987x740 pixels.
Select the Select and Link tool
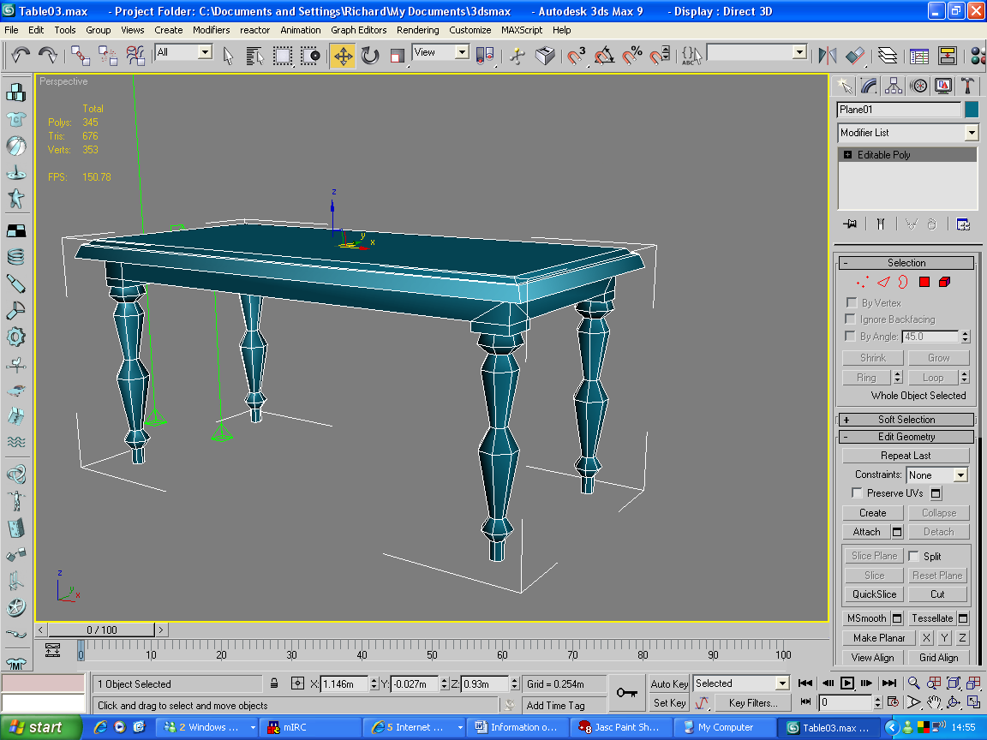tap(81, 56)
